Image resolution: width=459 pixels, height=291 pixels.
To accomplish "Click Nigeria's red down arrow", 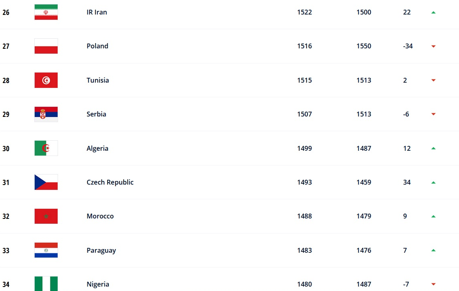I will [x=433, y=284].
